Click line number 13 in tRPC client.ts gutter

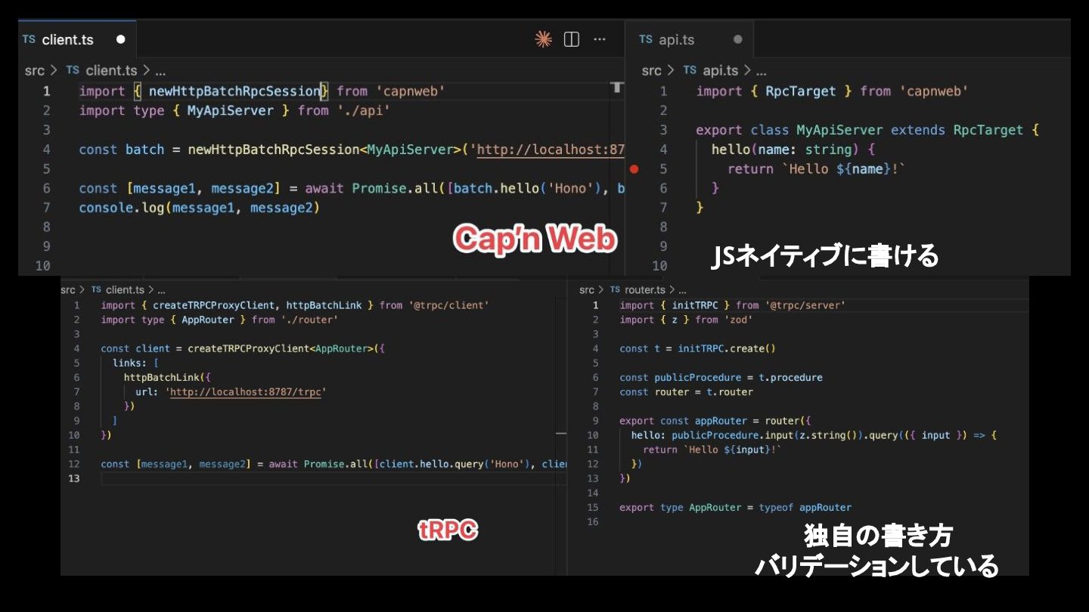pyautogui.click(x=73, y=478)
